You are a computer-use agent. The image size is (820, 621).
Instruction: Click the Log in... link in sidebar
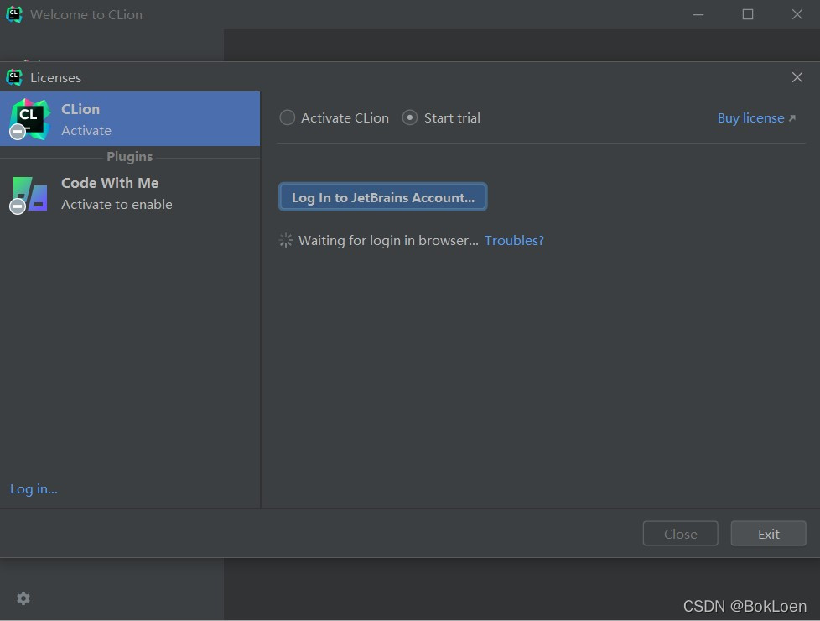tap(34, 488)
